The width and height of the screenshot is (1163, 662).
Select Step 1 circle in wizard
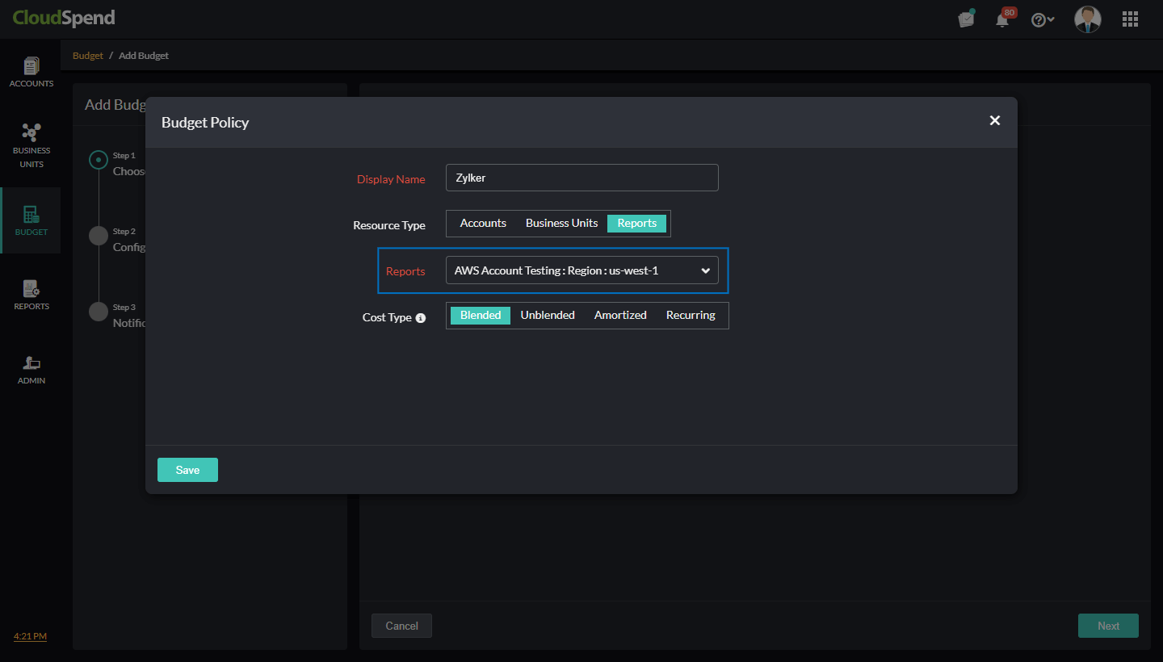coord(99,160)
